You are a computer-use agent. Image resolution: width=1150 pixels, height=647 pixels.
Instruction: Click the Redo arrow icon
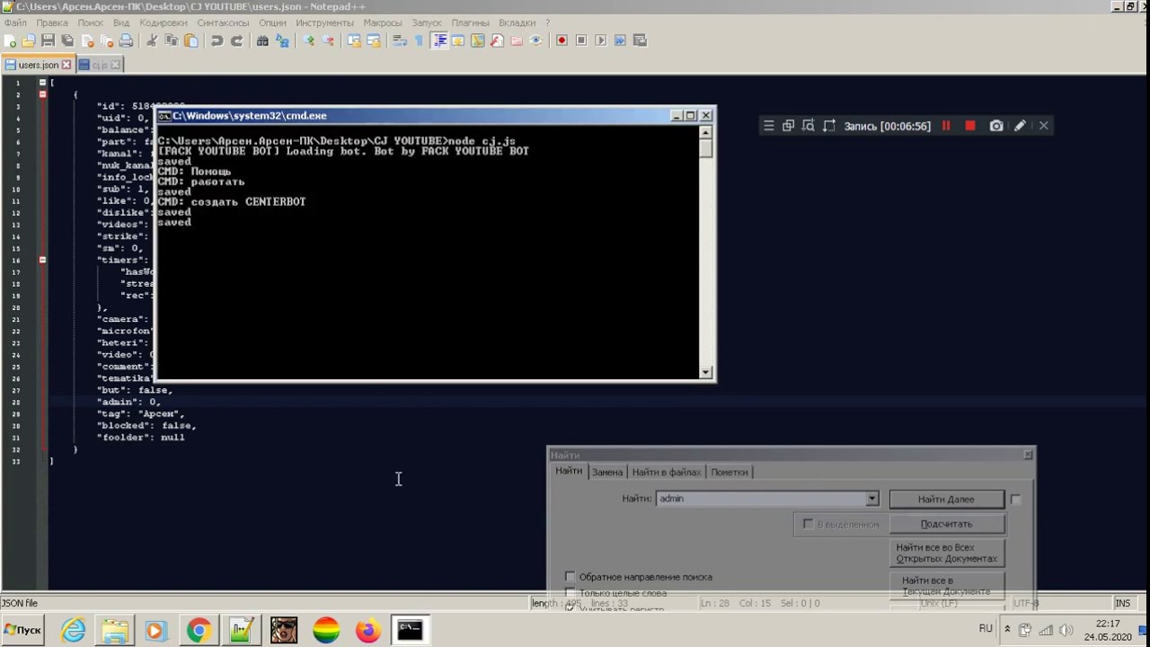click(x=236, y=40)
